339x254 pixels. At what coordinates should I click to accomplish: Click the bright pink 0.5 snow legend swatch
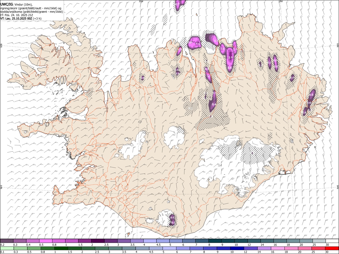46,241
